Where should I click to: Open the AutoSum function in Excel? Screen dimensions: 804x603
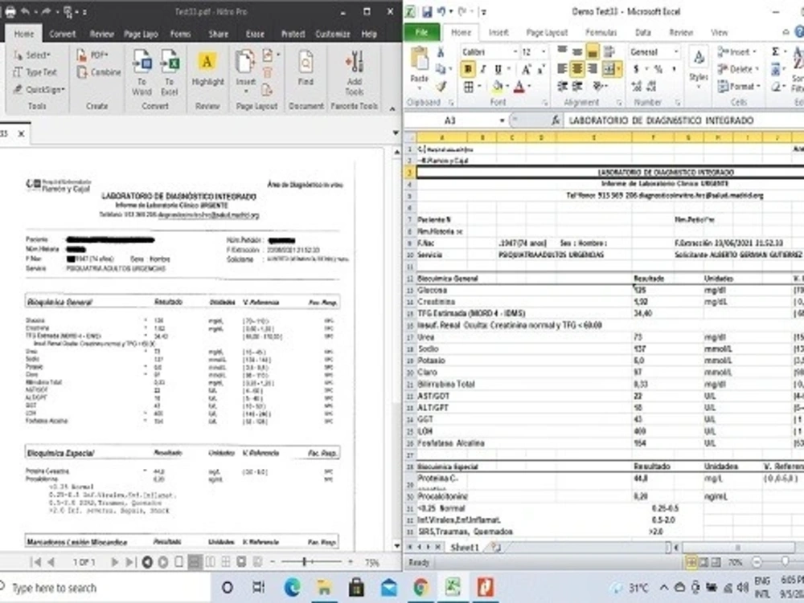click(x=773, y=50)
